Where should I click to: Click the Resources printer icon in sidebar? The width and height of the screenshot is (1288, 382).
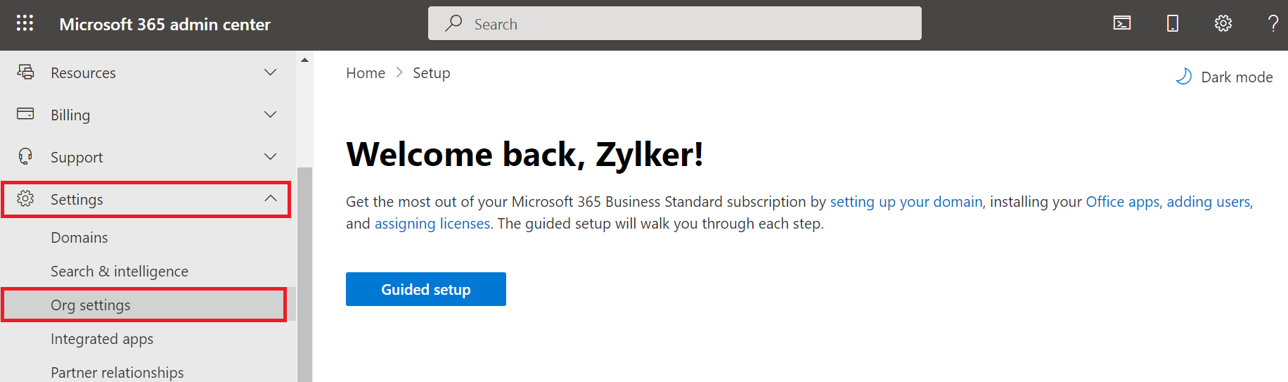point(25,72)
